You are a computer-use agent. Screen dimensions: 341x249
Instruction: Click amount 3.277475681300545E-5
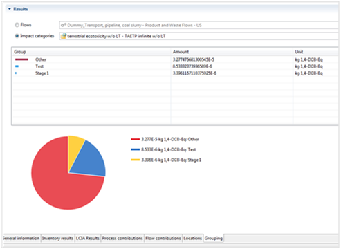pos(194,59)
